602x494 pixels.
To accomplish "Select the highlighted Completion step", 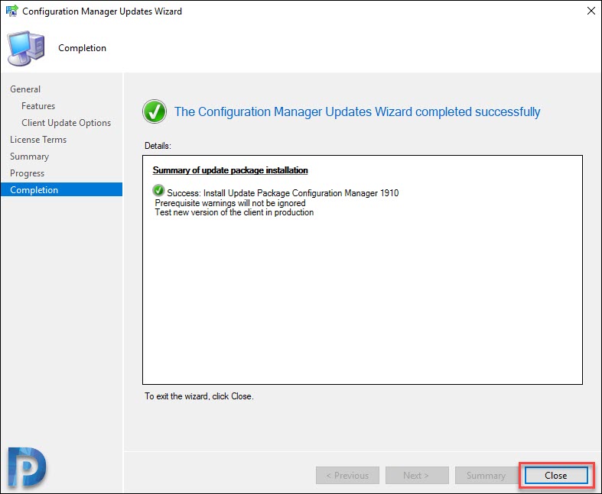I will point(61,189).
